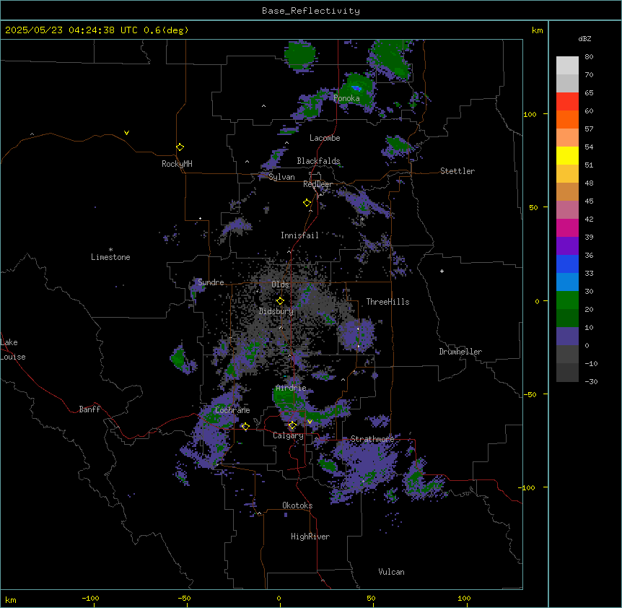Click the Blackfalds label
Image resolution: width=622 pixels, height=608 pixels.
click(x=318, y=161)
